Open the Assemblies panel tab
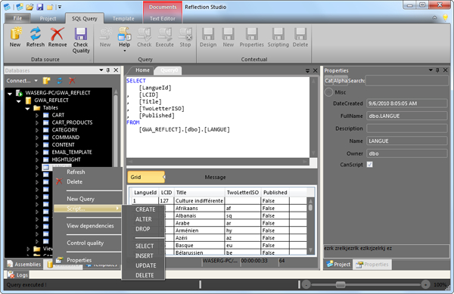 [x=24, y=265]
